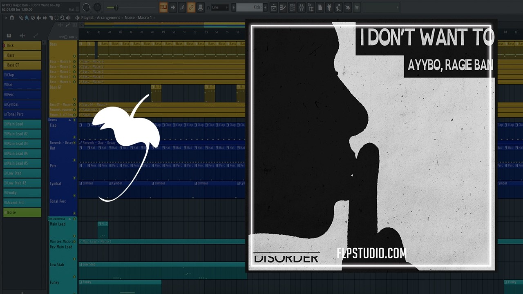Select the Draw pencil tool in playlist

21,18
